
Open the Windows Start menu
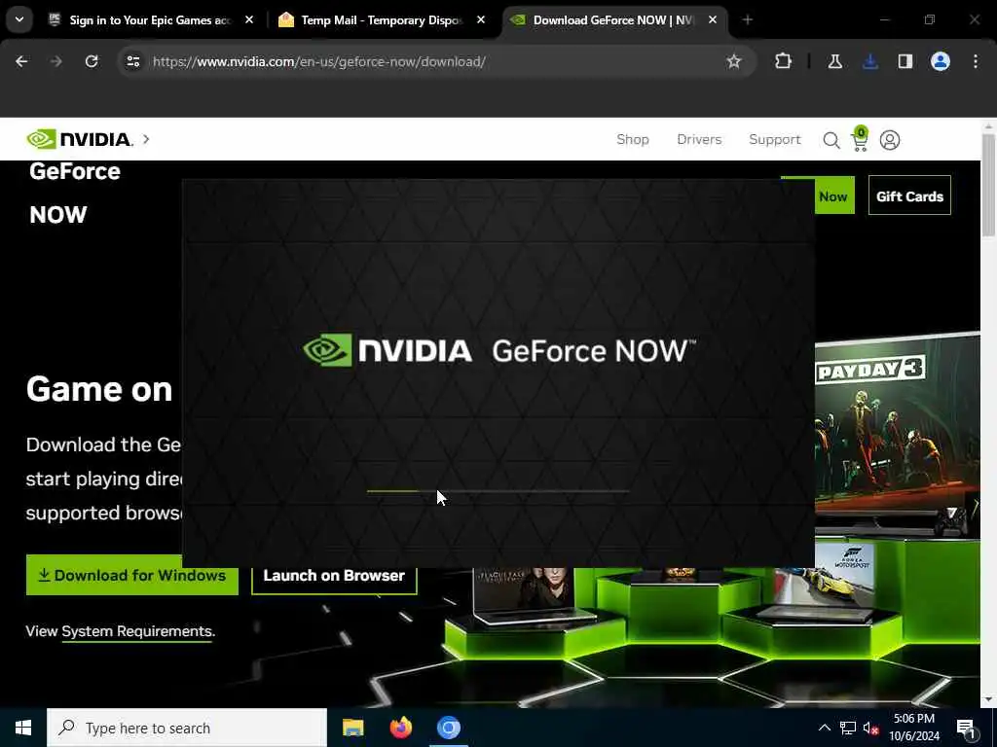coord(23,728)
